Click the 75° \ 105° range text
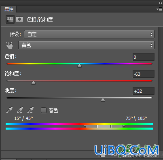The width and height of the screenshot is (163, 160). coord(136,118)
